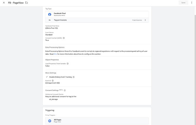Open help icon for Disable History Event Tracking
The height and width of the screenshot is (125, 196).
(x=74, y=77)
